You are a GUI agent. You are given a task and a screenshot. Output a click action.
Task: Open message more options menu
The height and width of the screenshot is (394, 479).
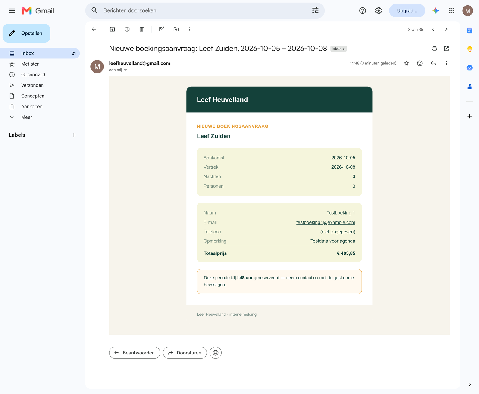[446, 63]
